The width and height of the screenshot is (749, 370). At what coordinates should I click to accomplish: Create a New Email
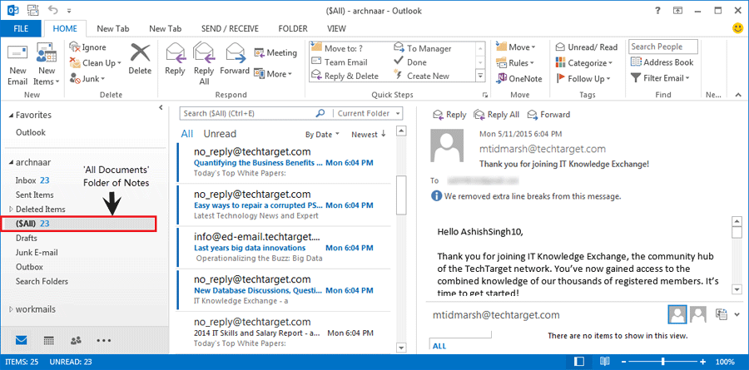coord(17,65)
